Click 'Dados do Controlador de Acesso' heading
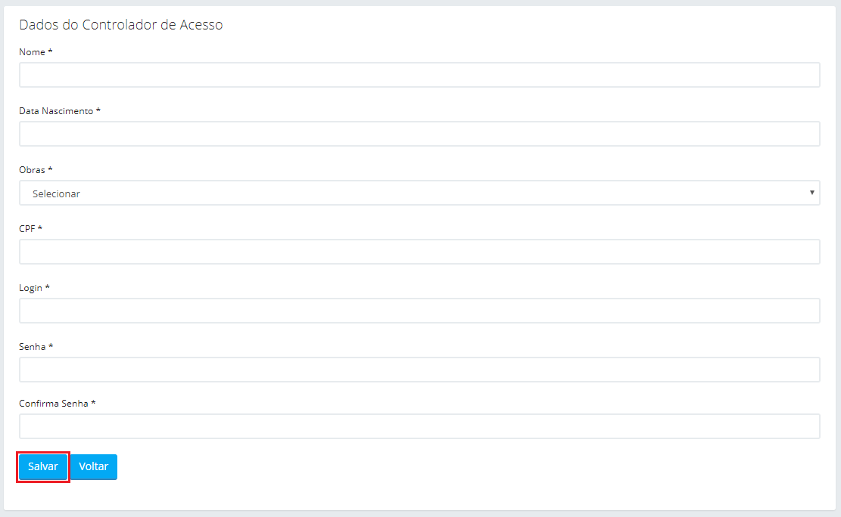 (120, 25)
